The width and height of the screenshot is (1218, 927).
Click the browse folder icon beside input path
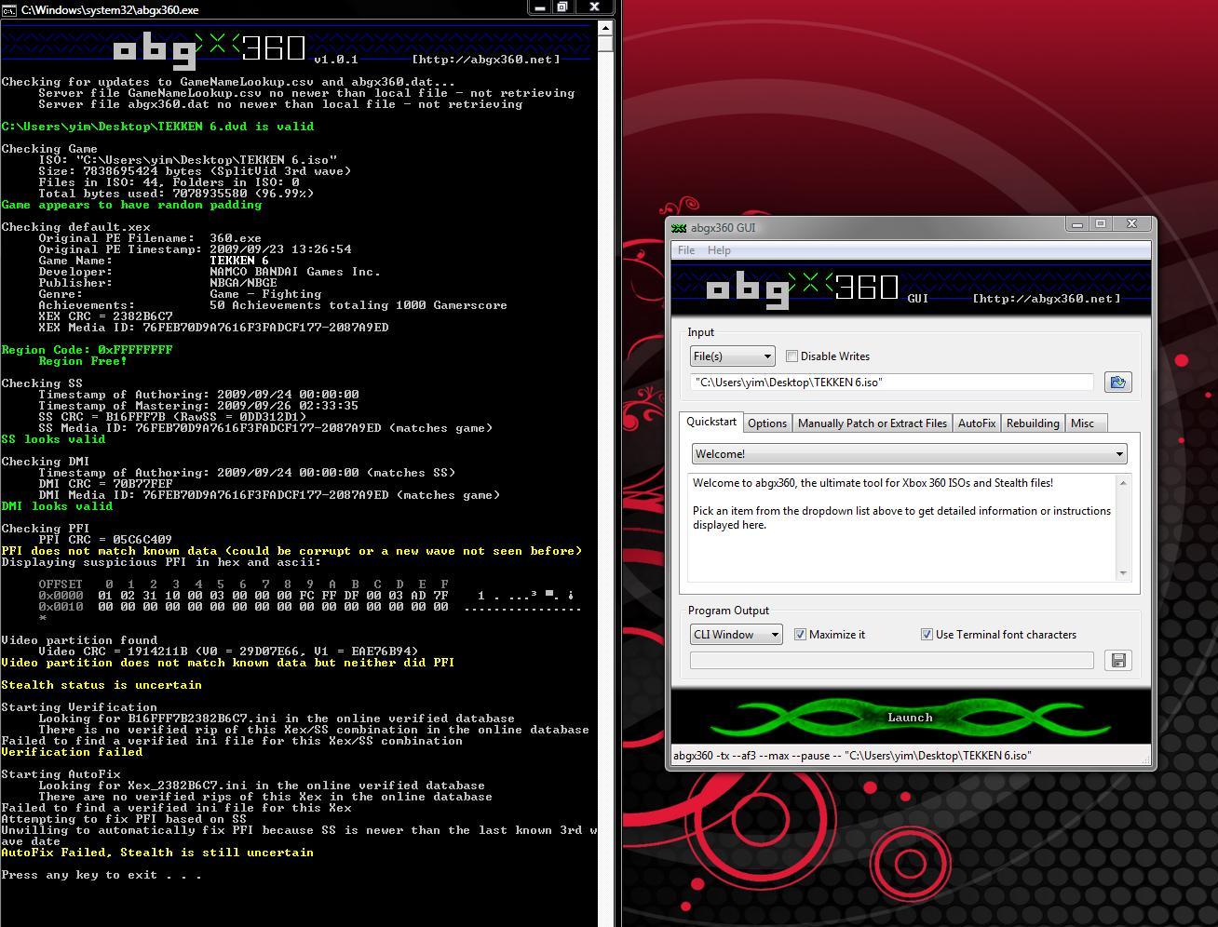coord(1117,383)
